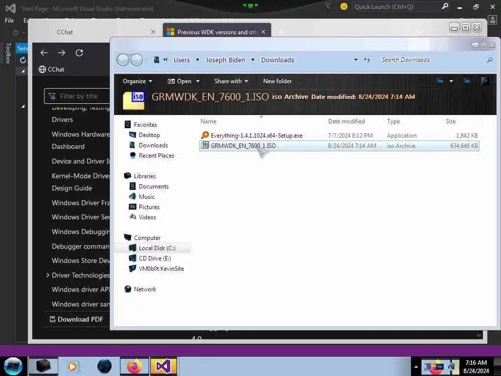Screen dimensions: 501x376
Task: Click Joseph Biden in the address breadcrumb
Action: 225,60
